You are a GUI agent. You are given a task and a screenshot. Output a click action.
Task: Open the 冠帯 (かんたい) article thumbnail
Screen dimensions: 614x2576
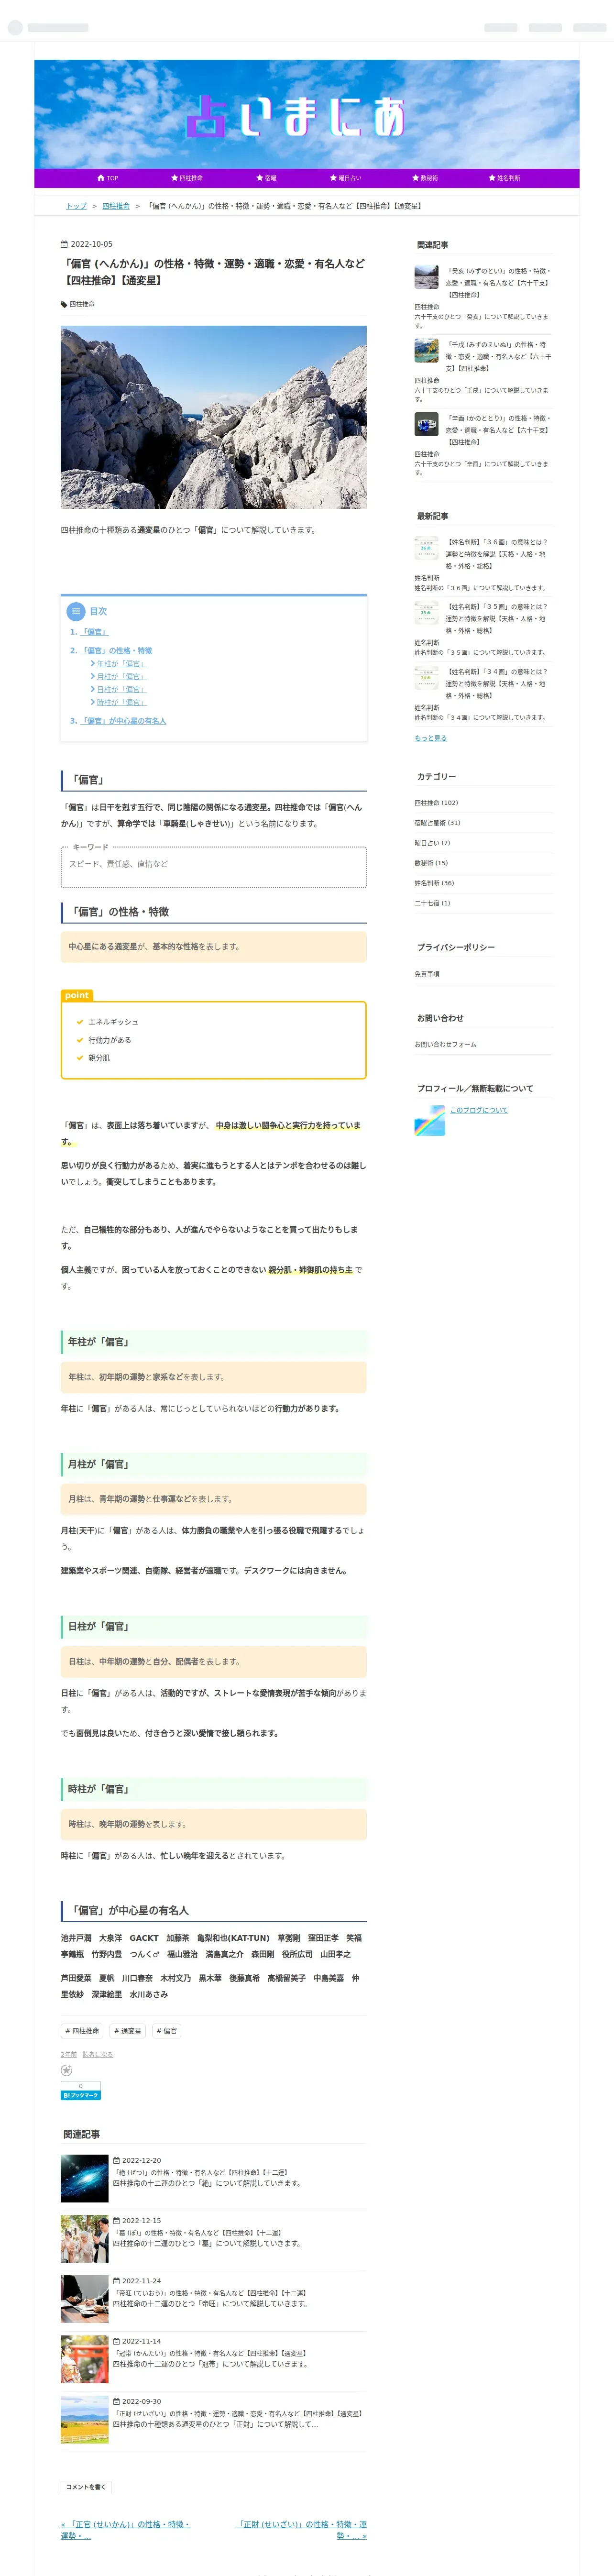84,2359
